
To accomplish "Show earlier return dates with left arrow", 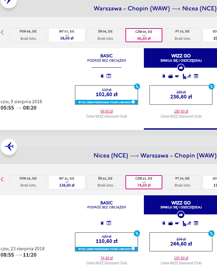I will 2,180.
